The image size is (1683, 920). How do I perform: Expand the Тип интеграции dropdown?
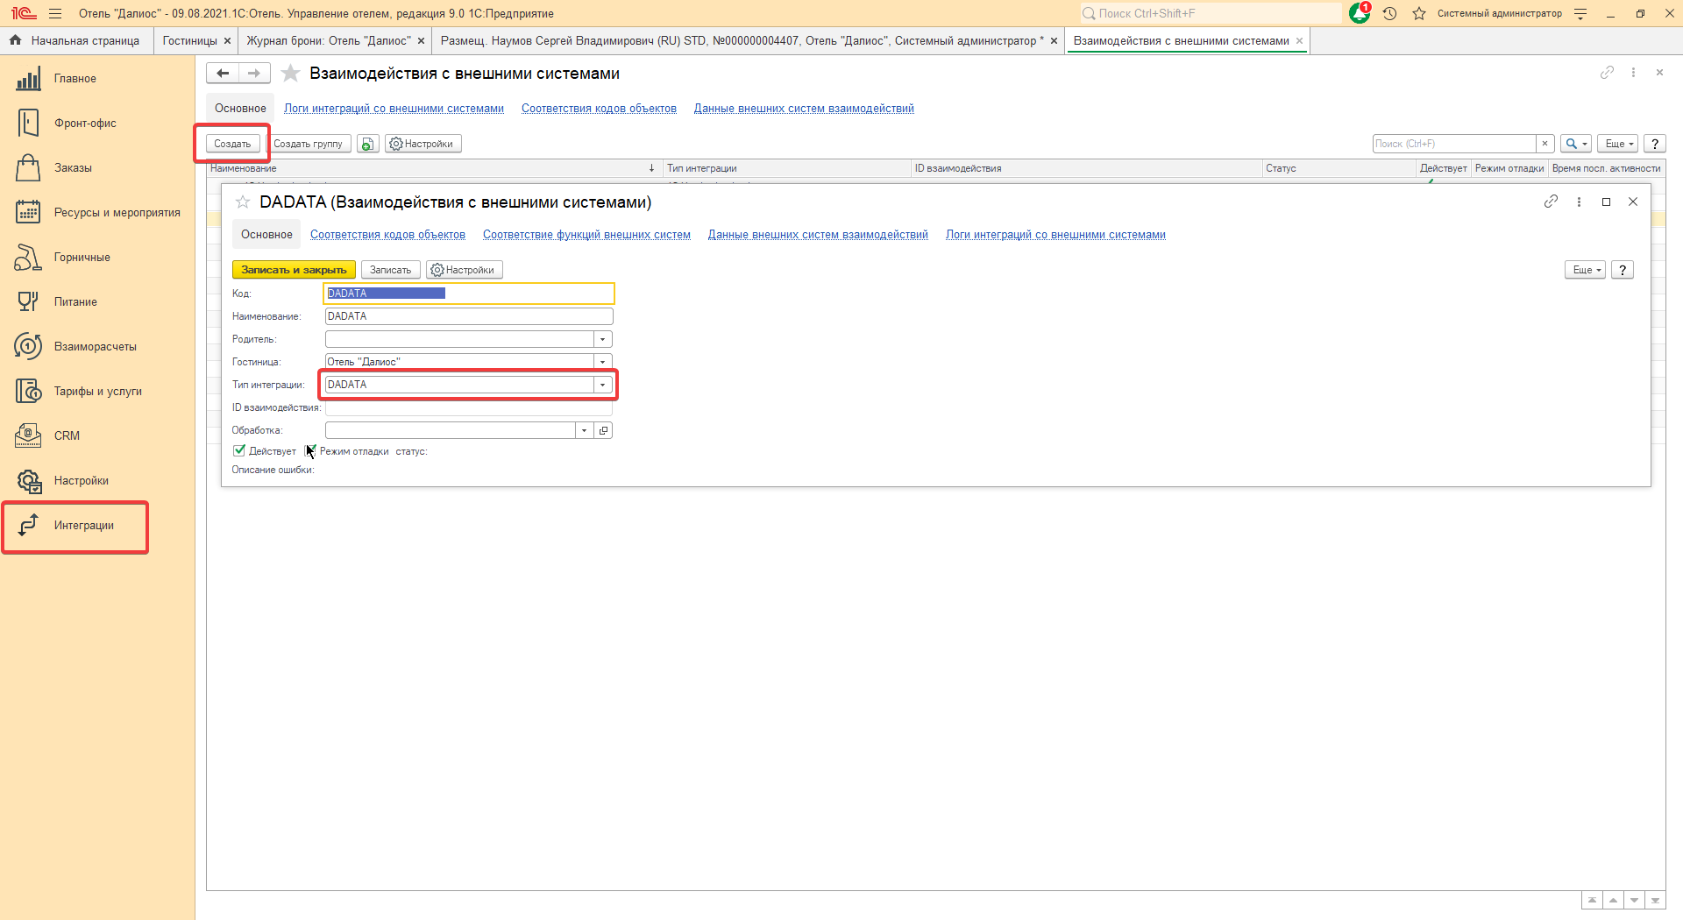(602, 385)
